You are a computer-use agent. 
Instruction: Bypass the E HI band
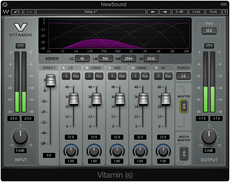[168, 76]
